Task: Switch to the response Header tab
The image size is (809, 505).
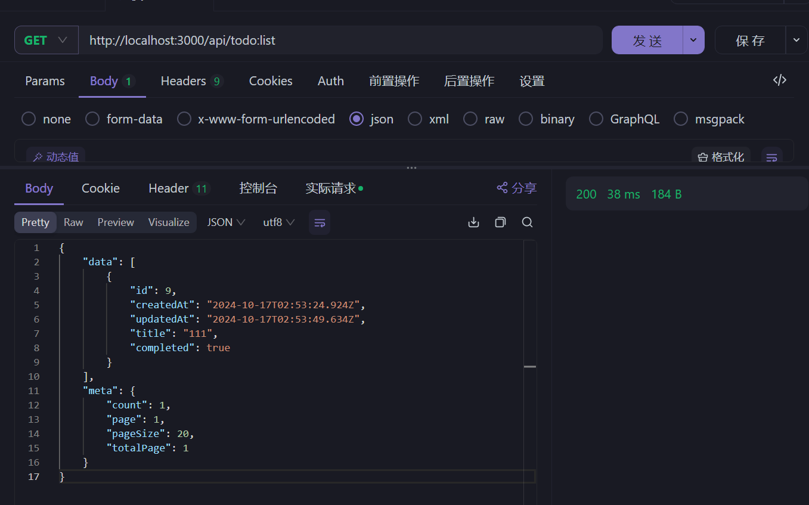Action: tap(179, 188)
